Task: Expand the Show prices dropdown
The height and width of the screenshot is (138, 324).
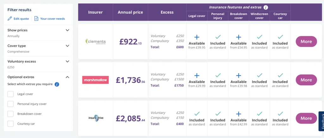Action: 67,30
